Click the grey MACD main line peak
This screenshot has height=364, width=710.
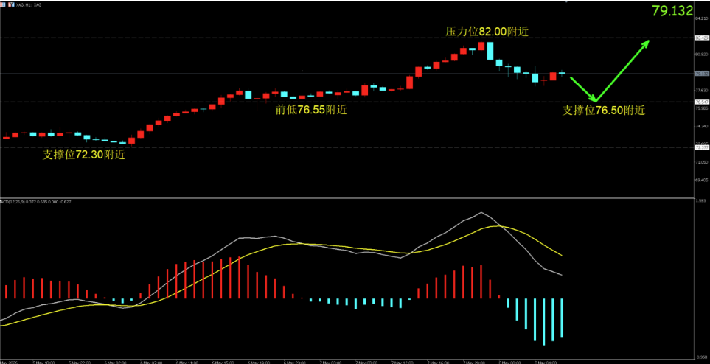481,212
